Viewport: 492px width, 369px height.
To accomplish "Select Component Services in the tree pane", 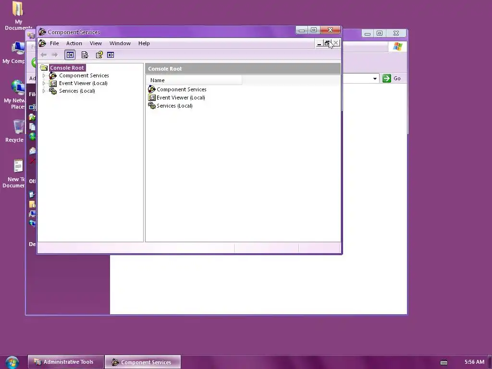I will [x=84, y=75].
